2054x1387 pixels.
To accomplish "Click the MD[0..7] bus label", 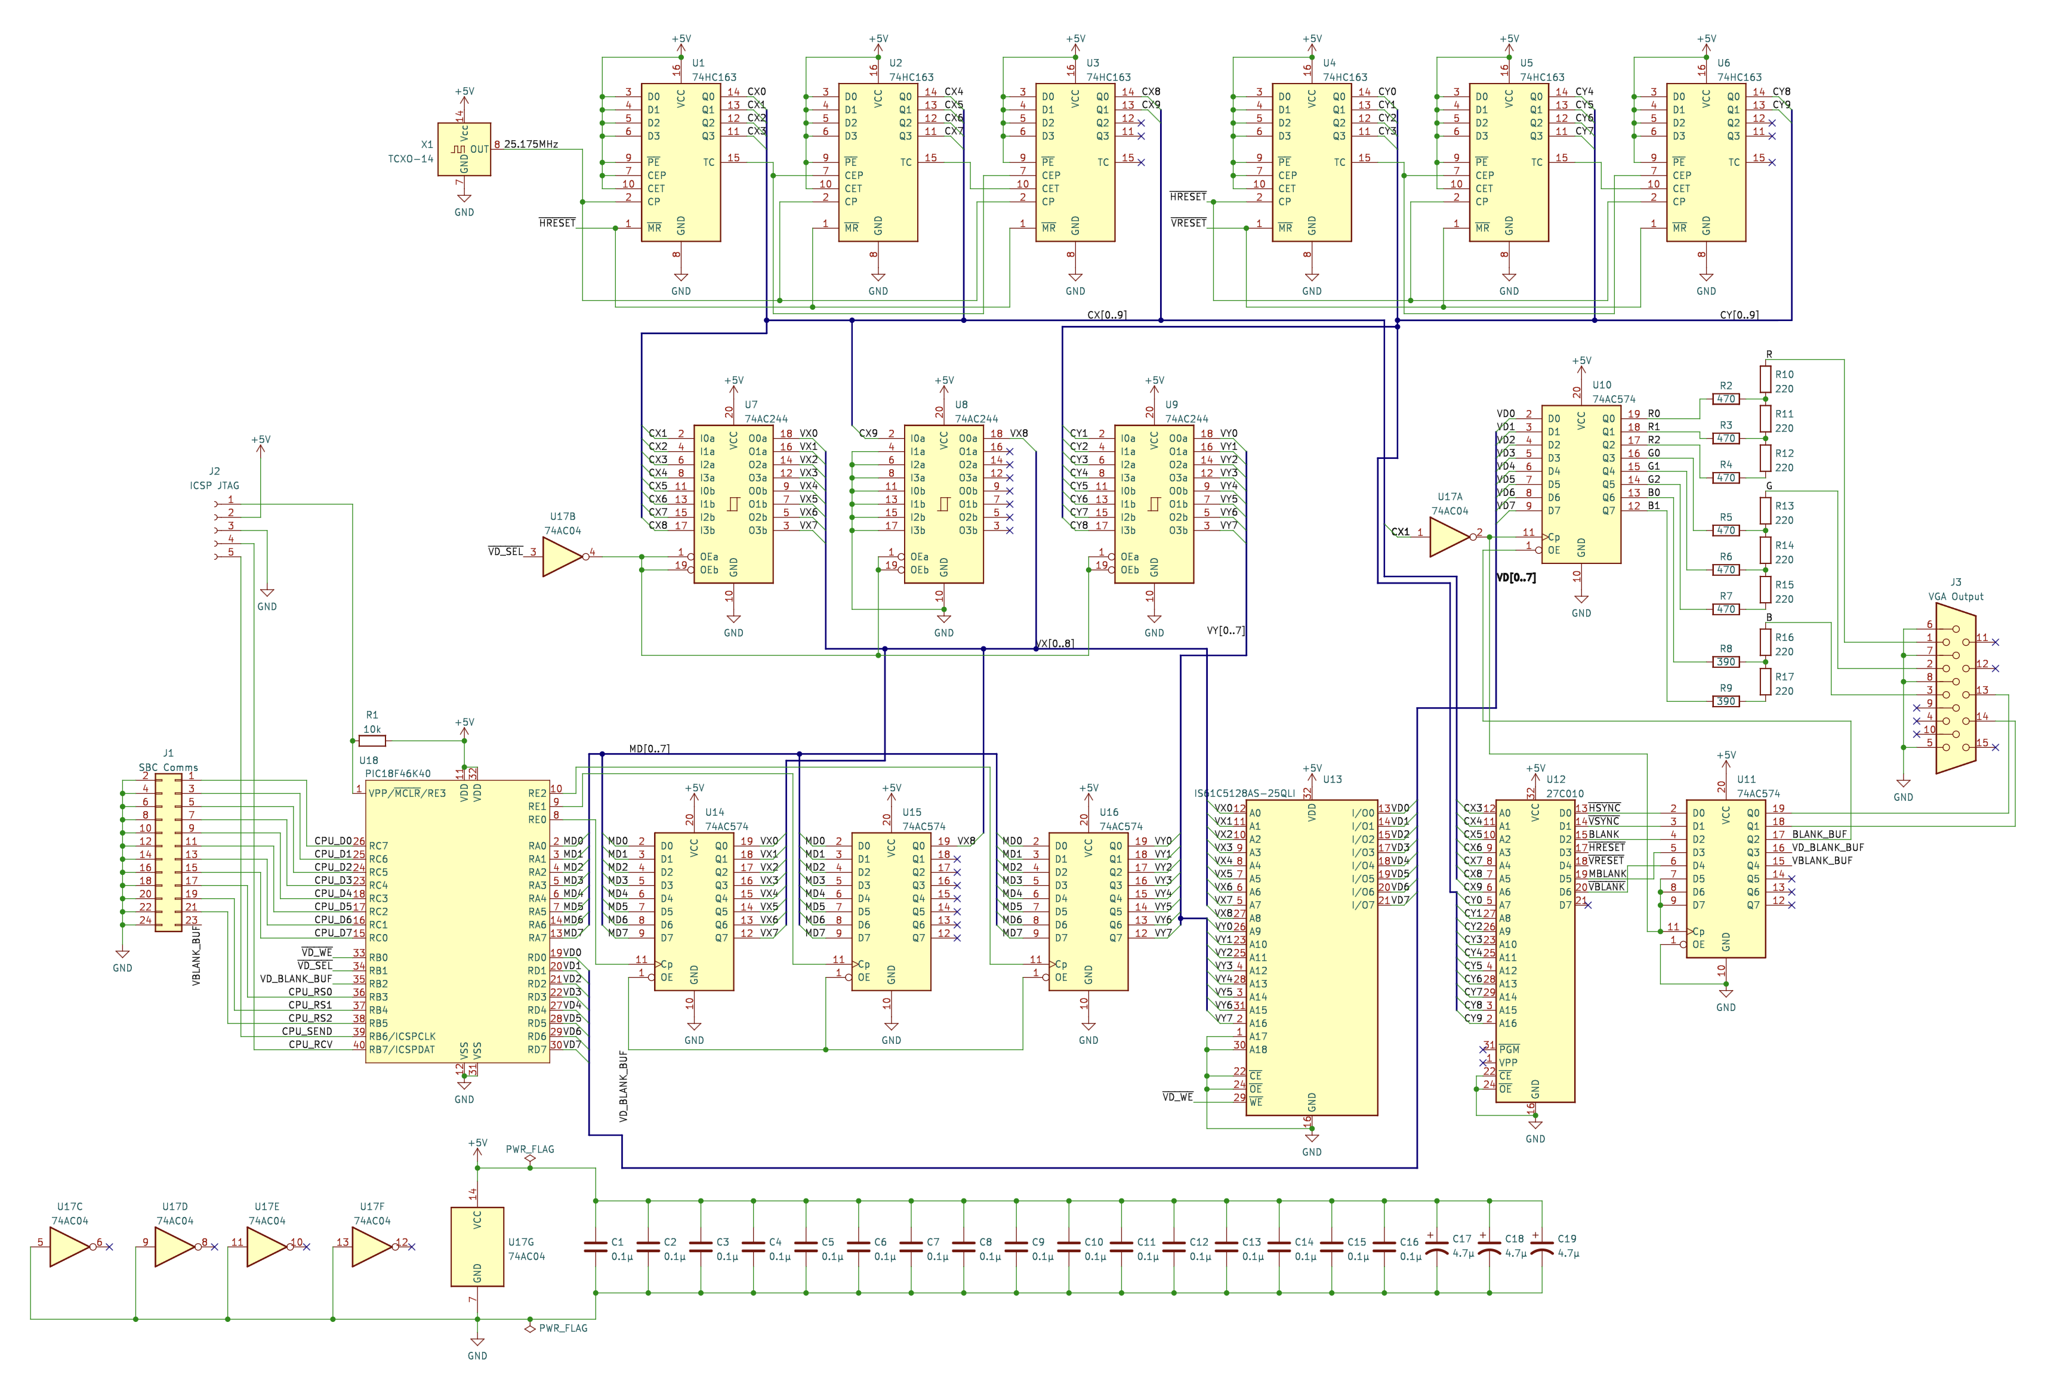I will pyautogui.click(x=649, y=749).
